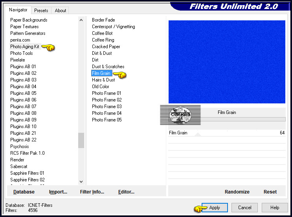Select Photo Aging Kit category
Viewport: 292px width, 217px height.
click(25, 47)
